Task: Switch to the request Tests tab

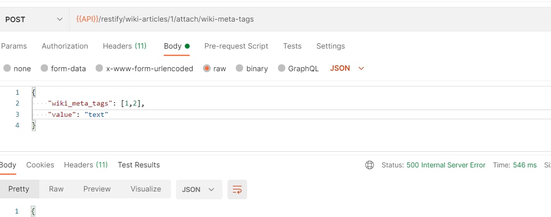Action: tap(292, 46)
